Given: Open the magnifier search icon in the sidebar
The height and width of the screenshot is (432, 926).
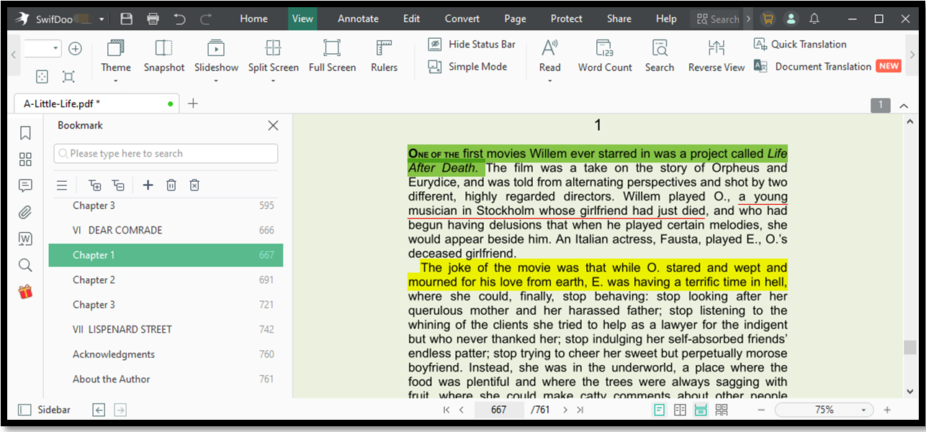Looking at the screenshot, I should (x=25, y=265).
